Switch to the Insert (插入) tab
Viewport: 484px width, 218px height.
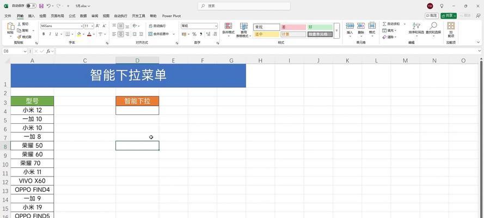pos(32,16)
